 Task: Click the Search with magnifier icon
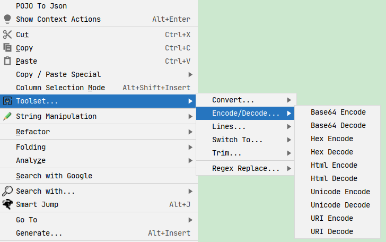[7, 191]
